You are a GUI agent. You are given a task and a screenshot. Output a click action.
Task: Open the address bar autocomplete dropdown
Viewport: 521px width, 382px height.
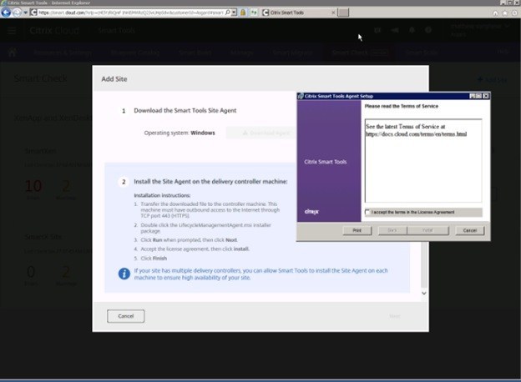(x=234, y=13)
